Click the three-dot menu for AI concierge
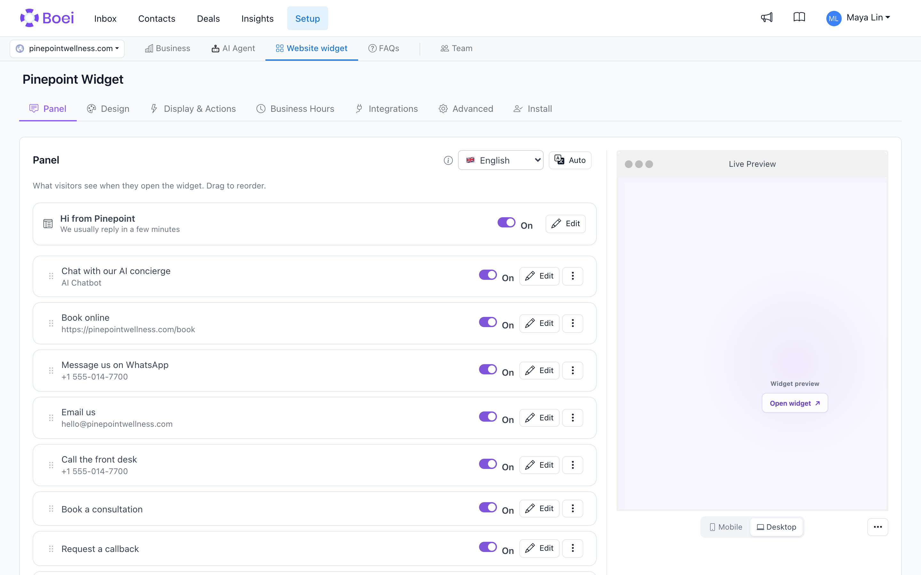 [x=572, y=276]
